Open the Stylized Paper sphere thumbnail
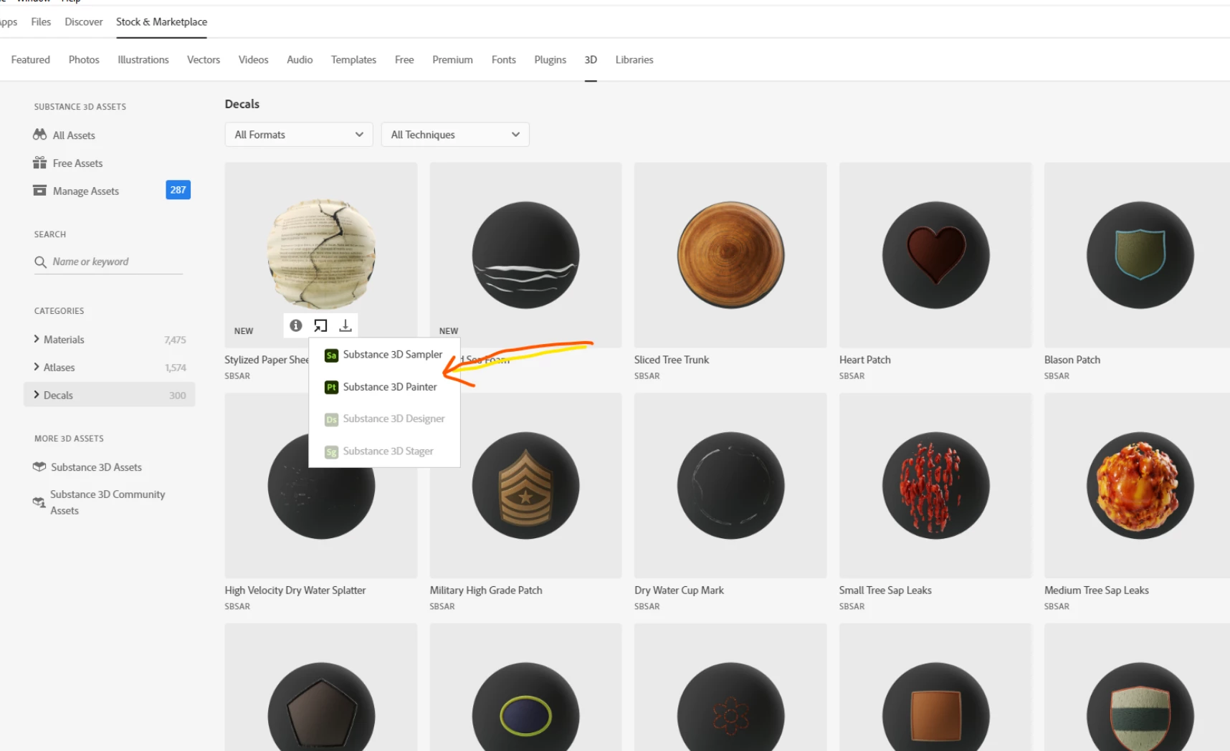 click(321, 254)
